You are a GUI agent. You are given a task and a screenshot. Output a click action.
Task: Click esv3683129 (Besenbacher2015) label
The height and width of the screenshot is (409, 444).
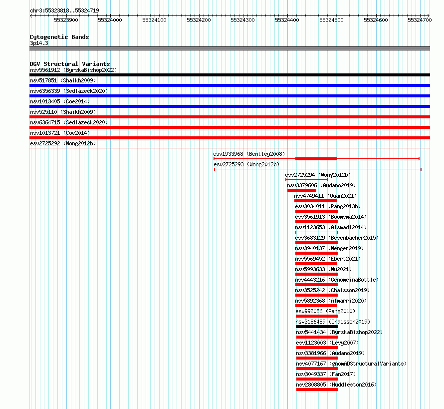337,238
